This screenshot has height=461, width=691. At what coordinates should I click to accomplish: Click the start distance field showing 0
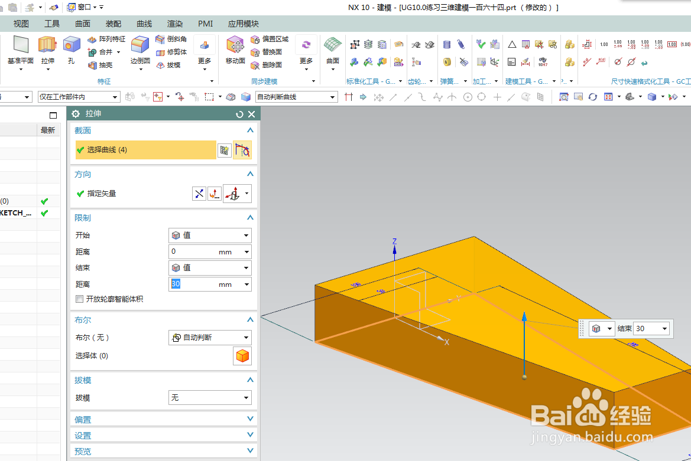click(x=193, y=252)
